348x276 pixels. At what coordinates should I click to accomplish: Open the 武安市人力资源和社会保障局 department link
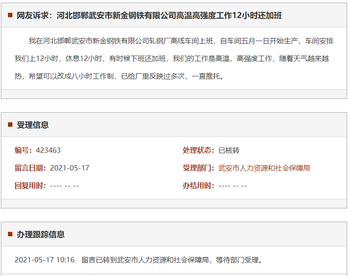(x=264, y=168)
